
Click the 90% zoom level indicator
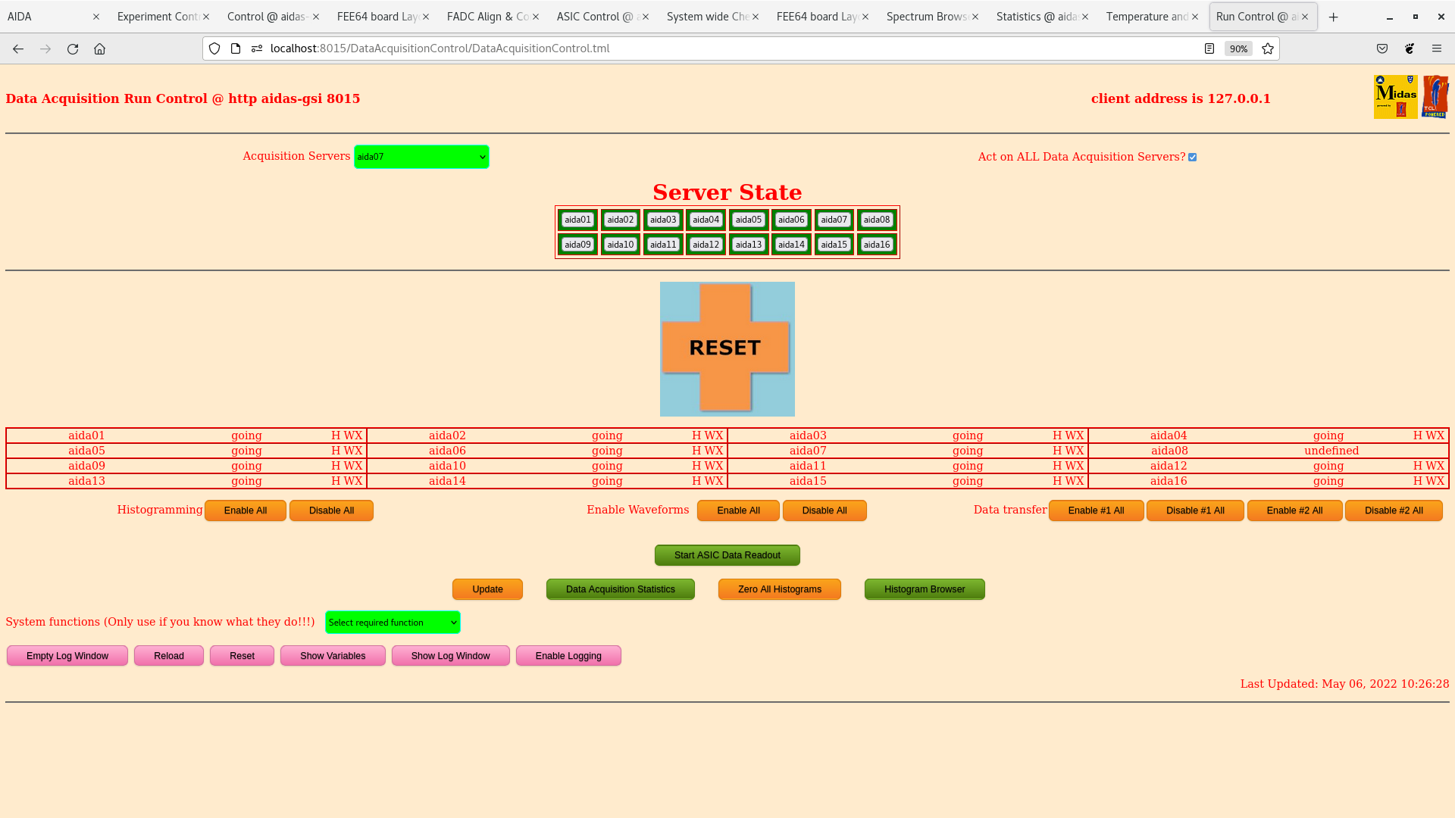click(x=1238, y=48)
